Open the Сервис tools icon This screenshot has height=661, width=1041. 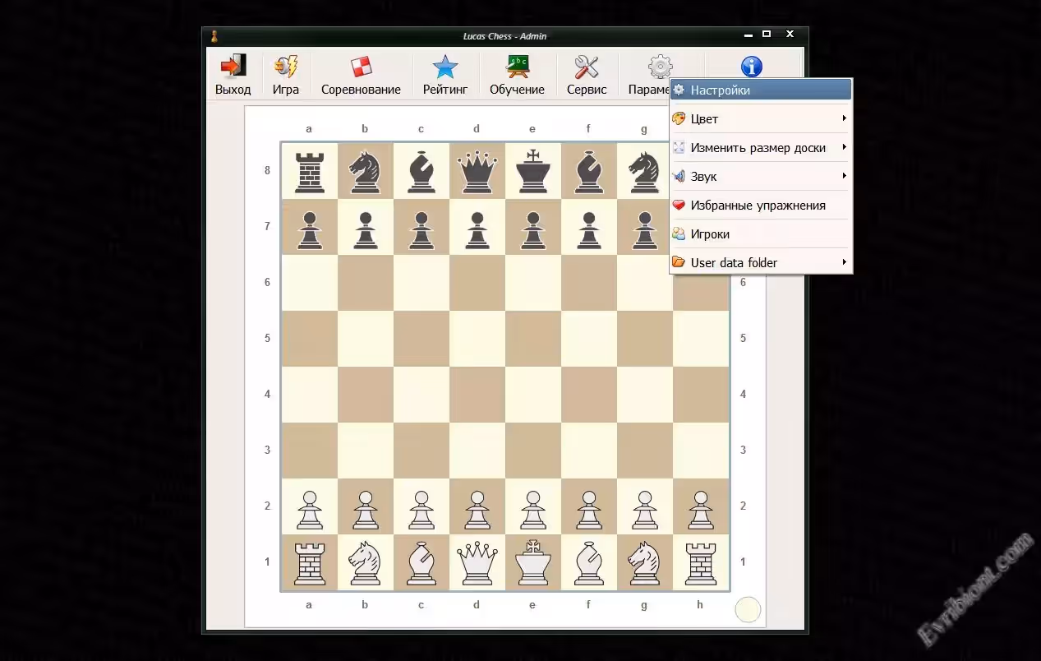(586, 67)
